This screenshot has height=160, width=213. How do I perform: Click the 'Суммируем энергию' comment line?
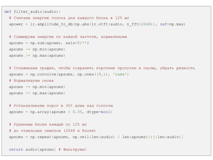click(68, 37)
